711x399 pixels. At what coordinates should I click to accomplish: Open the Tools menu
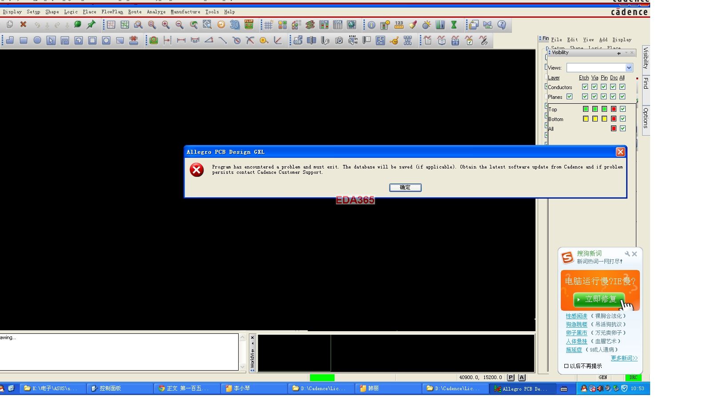point(212,12)
